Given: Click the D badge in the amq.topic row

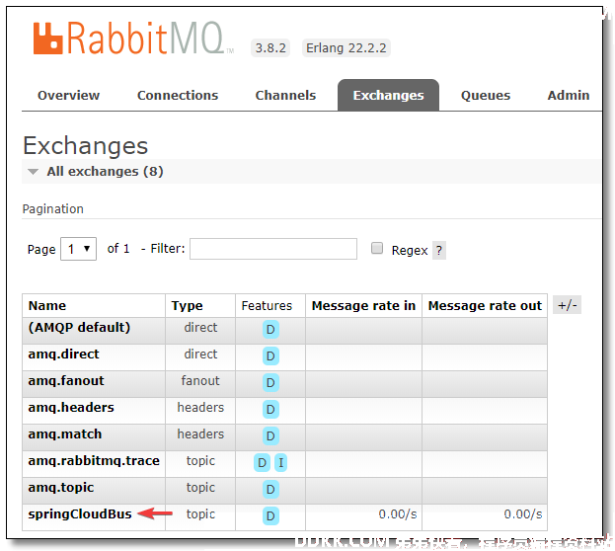Looking at the screenshot, I should tap(270, 490).
